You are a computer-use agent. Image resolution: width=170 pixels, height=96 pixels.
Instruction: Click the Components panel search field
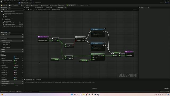[15, 10]
